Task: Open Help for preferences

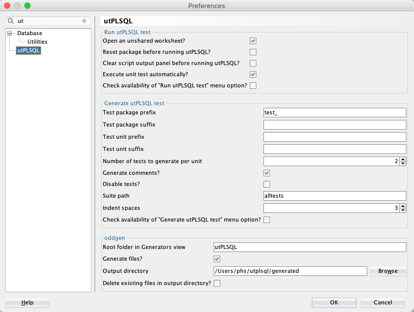Action: [27, 302]
